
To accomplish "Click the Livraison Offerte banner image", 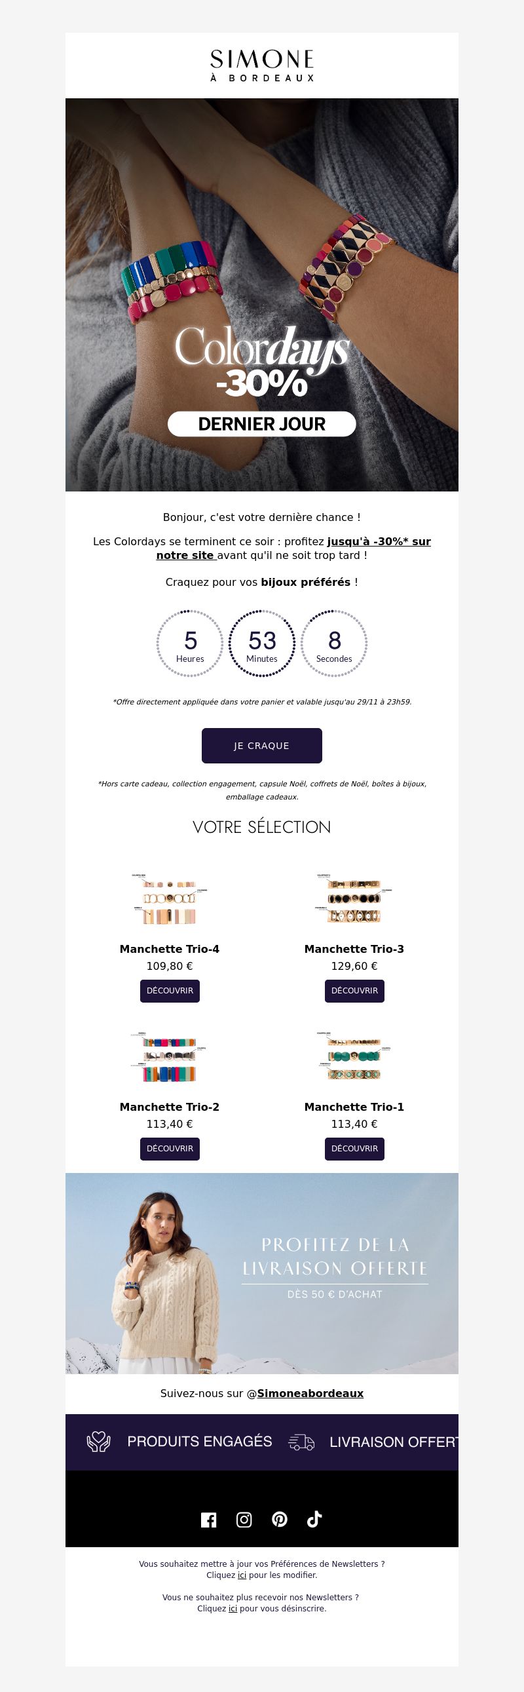I will [x=262, y=1273].
